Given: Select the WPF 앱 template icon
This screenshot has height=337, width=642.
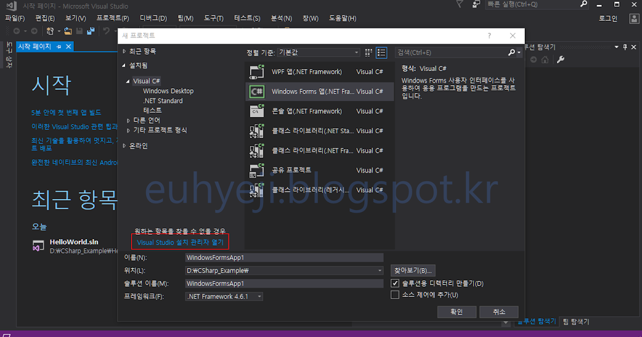Looking at the screenshot, I should (257, 72).
